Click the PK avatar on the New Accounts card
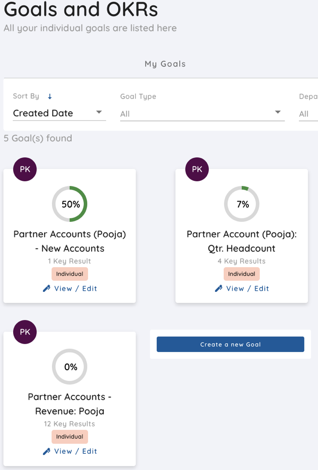 (x=25, y=169)
